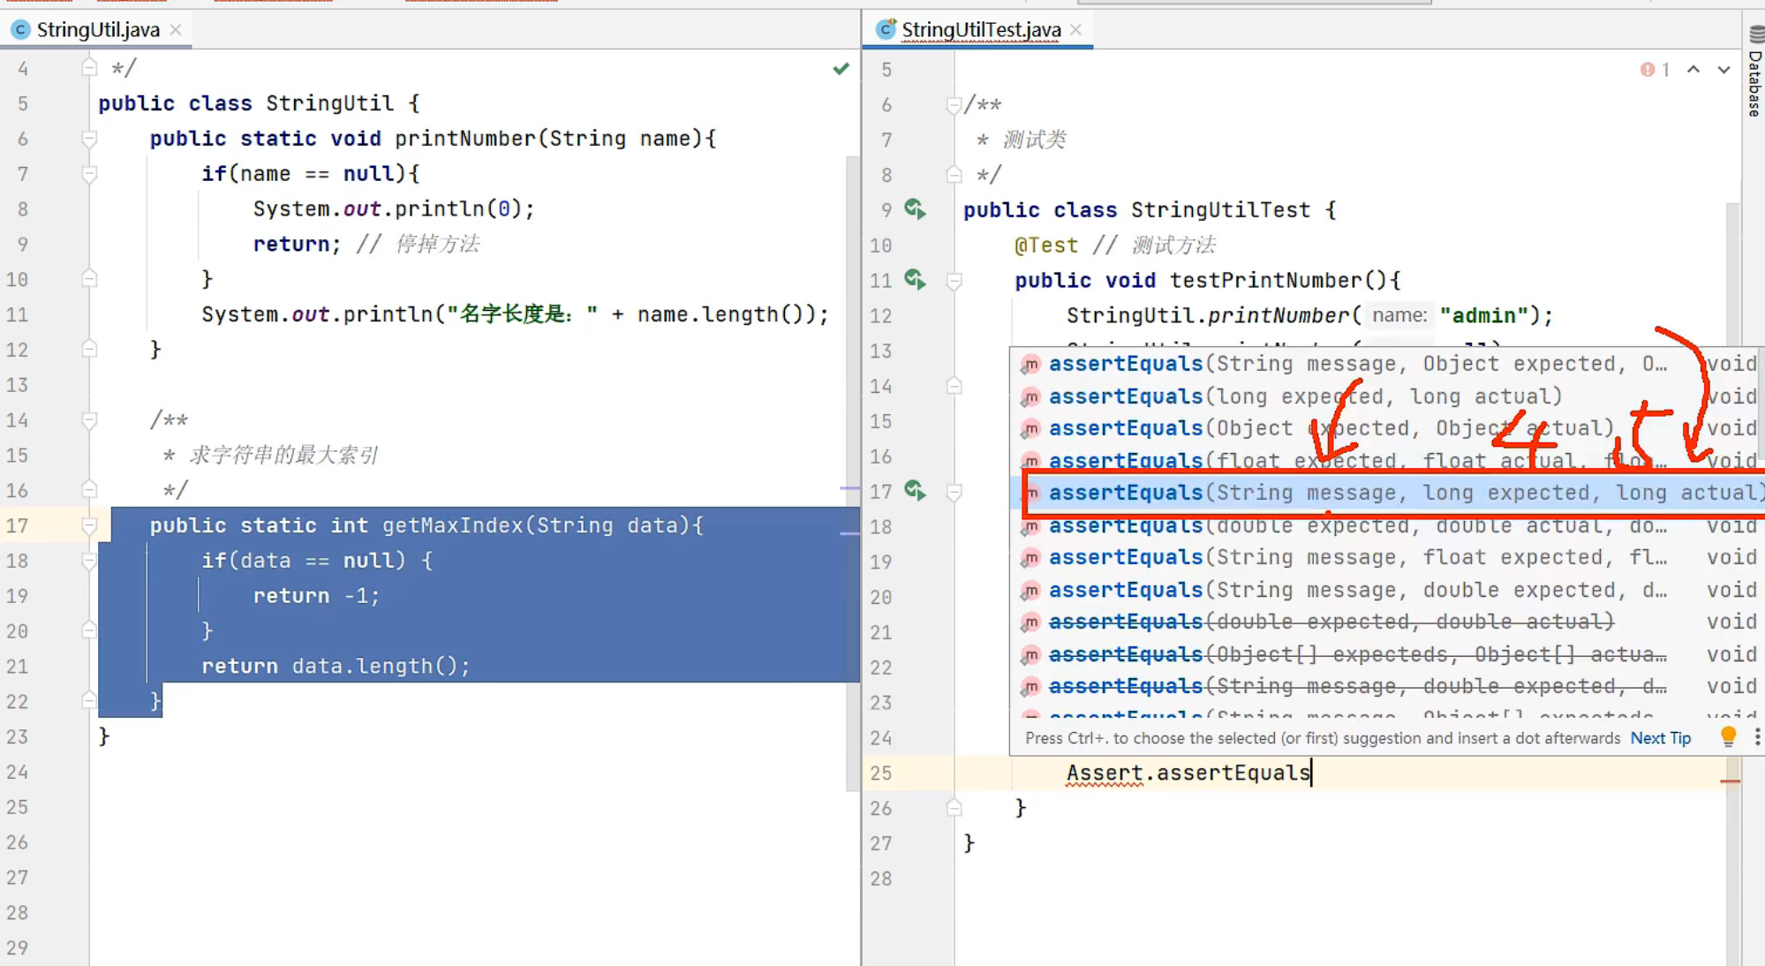Viewport: 1765px width, 966px height.
Task: Fold the javadoc comment on line 14
Action: point(89,420)
